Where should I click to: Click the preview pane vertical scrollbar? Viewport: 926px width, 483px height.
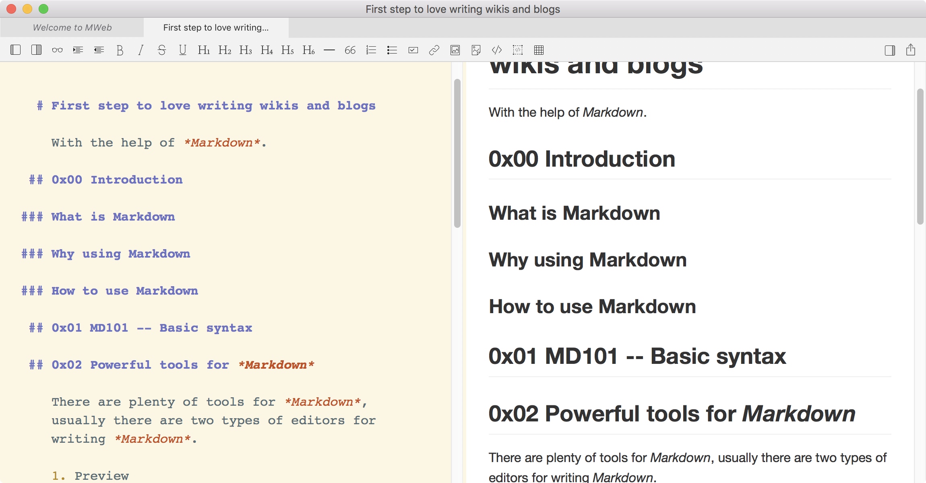[x=920, y=156]
